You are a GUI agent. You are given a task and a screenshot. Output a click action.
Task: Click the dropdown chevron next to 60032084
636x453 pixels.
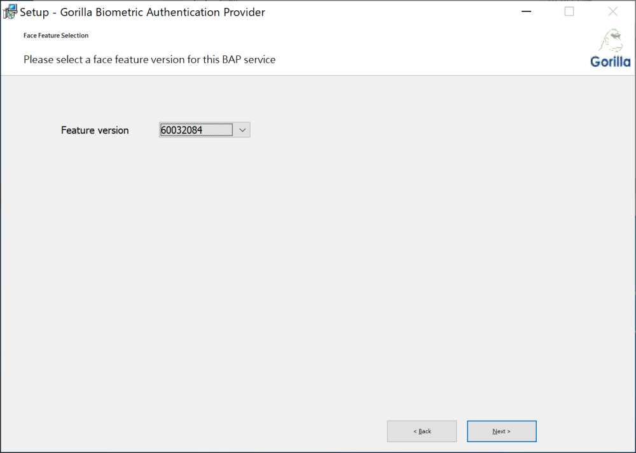point(242,129)
